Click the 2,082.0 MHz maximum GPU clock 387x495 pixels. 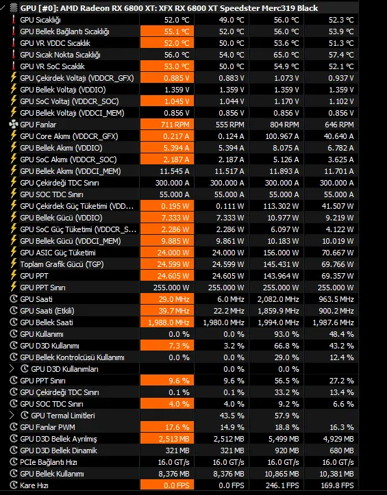tap(278, 299)
